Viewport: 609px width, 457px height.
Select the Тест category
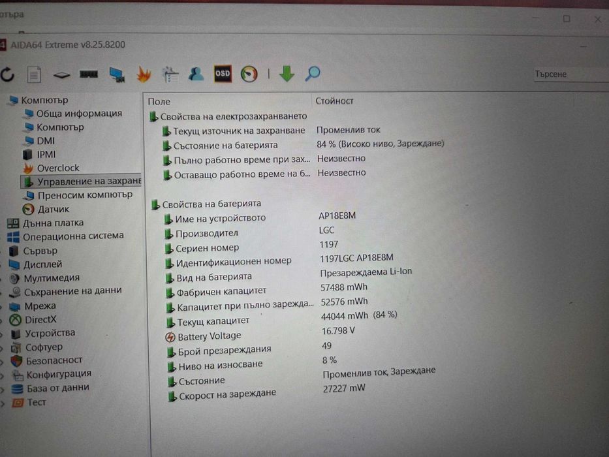click(x=29, y=402)
